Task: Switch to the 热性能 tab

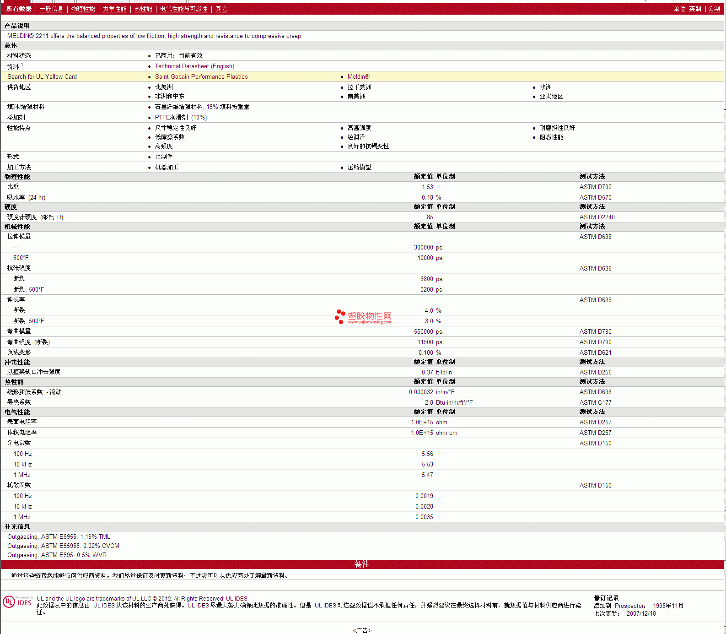Action: (x=143, y=9)
